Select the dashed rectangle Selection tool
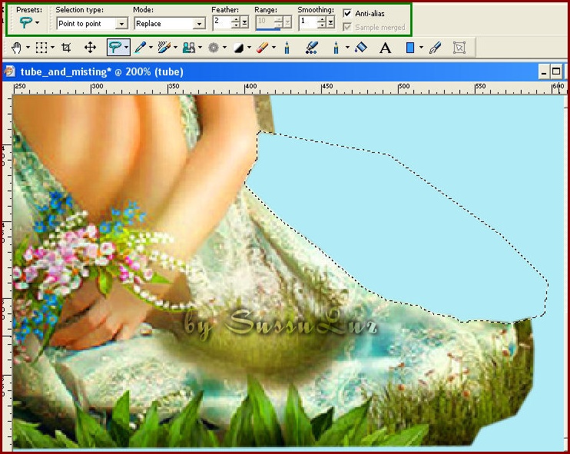 pos(41,48)
